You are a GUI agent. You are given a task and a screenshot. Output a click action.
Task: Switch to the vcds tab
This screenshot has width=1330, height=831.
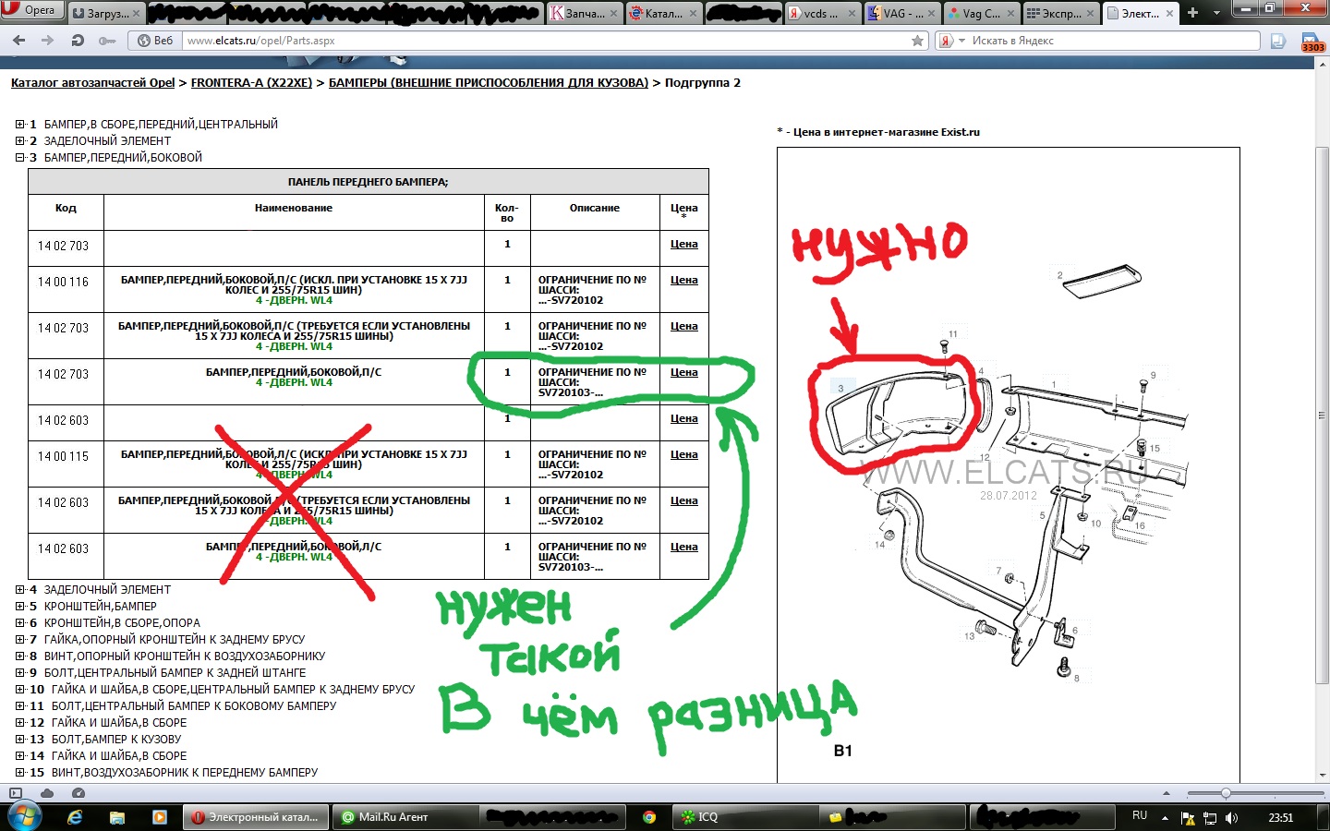pyautogui.click(x=822, y=13)
